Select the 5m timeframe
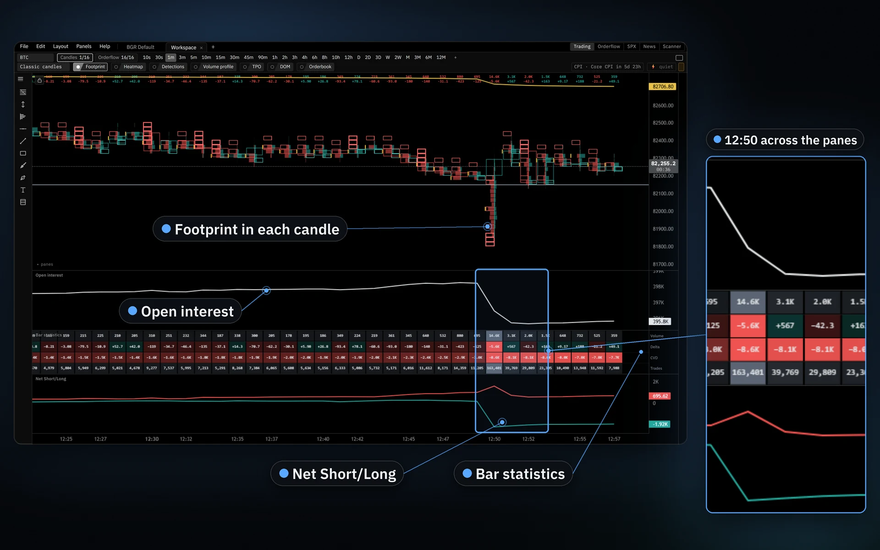The height and width of the screenshot is (550, 880). point(193,58)
